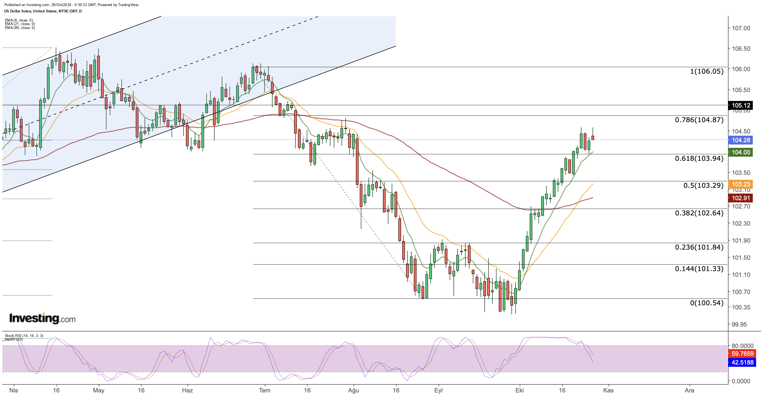This screenshot has height=396, width=763.
Task: Click the 107.00 price axis label
Action: (x=741, y=28)
